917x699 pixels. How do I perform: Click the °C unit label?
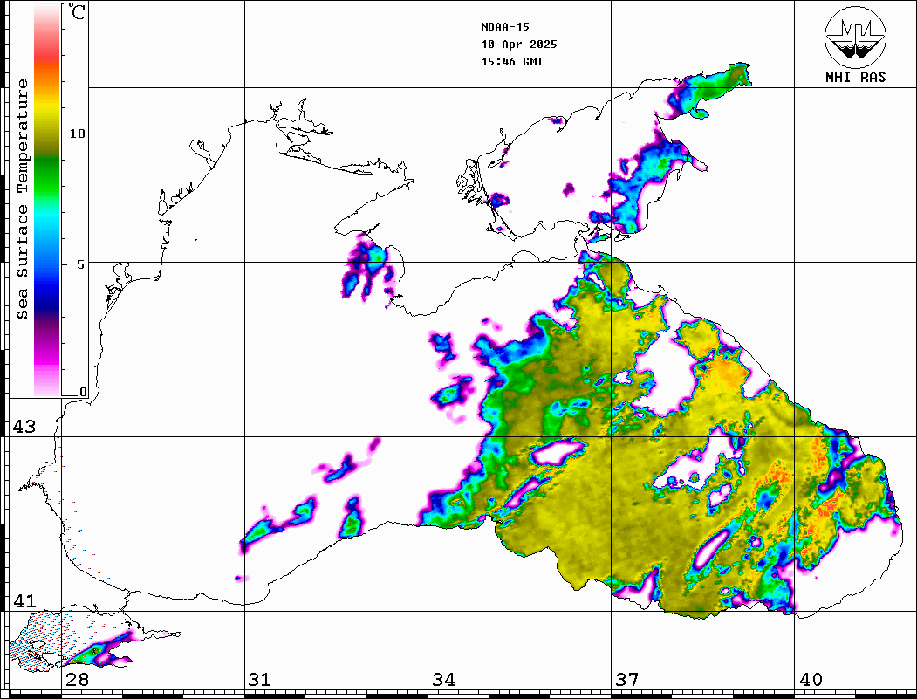pos(77,11)
